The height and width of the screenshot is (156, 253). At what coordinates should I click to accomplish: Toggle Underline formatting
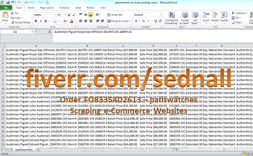(x=46, y=21)
